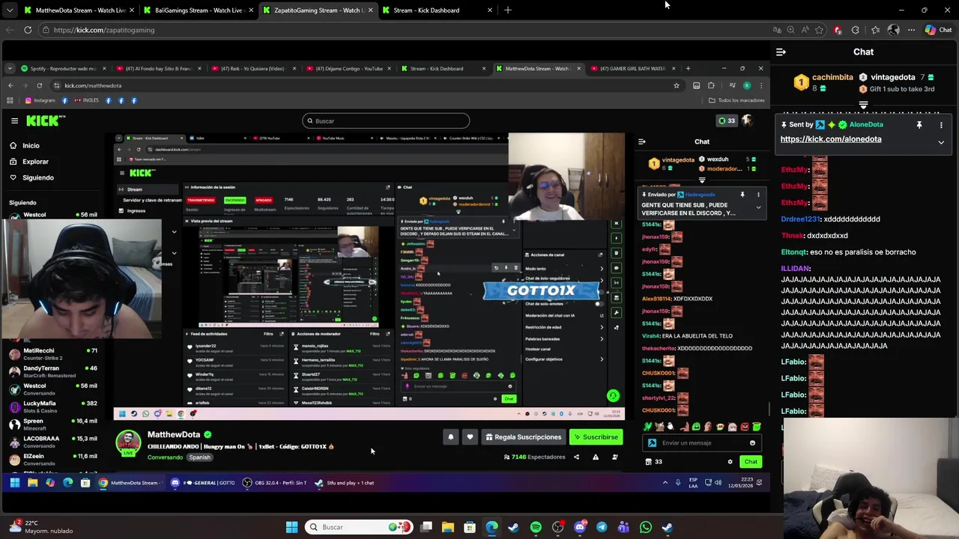
Task: Open options menu on AloneDota pinned message
Action: (x=941, y=125)
